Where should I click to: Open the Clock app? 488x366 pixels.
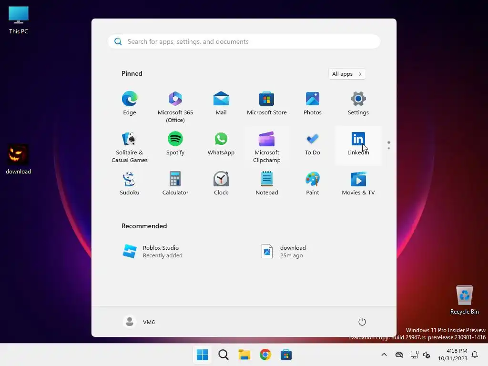pos(221,183)
